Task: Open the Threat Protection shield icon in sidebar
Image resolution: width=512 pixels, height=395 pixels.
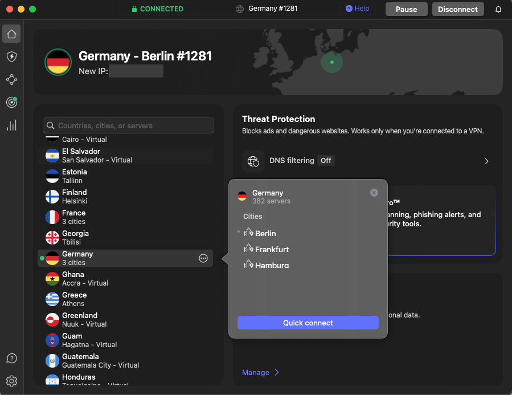Action: [11, 56]
